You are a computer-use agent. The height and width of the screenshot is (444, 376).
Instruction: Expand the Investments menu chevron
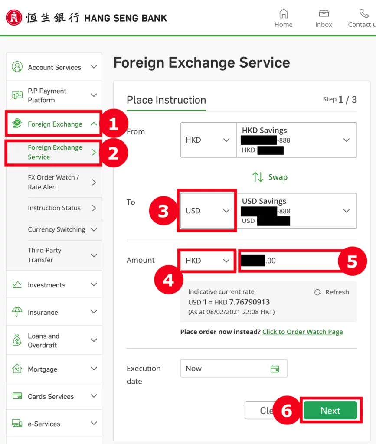94,284
